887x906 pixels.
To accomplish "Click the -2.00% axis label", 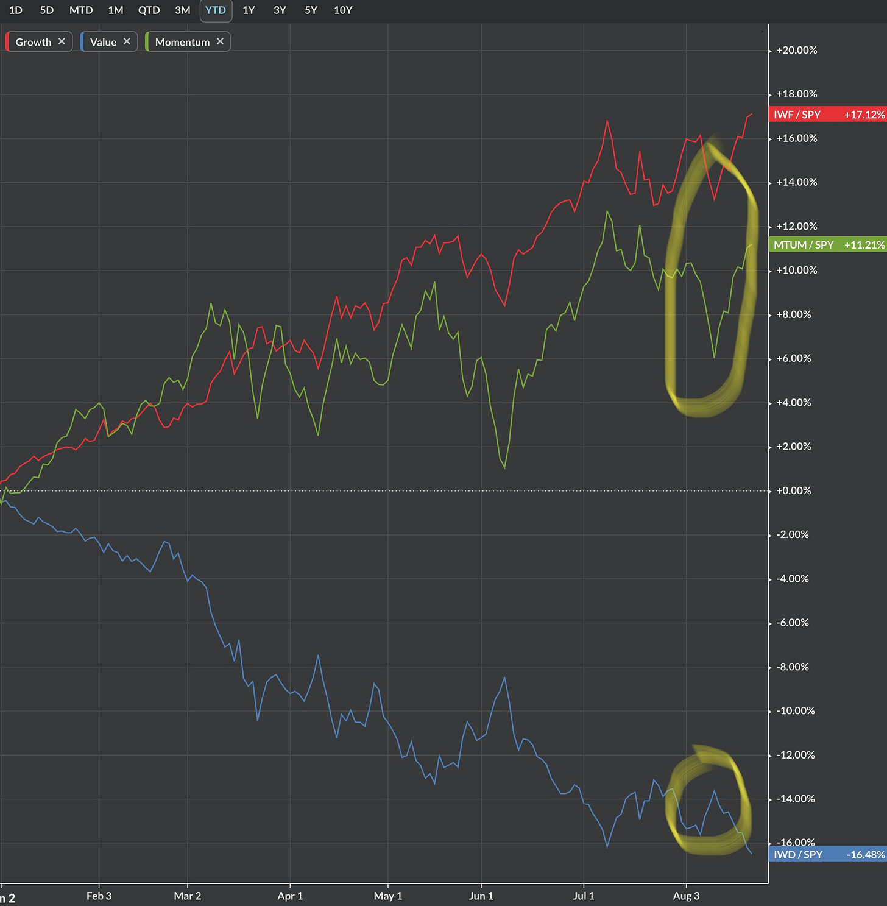I will pyautogui.click(x=793, y=535).
